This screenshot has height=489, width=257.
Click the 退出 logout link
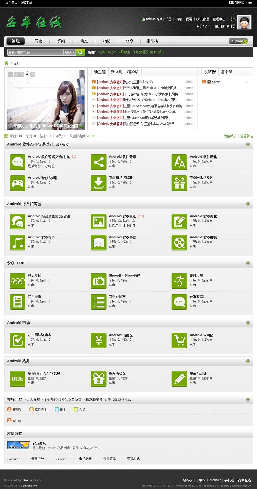coord(232,19)
